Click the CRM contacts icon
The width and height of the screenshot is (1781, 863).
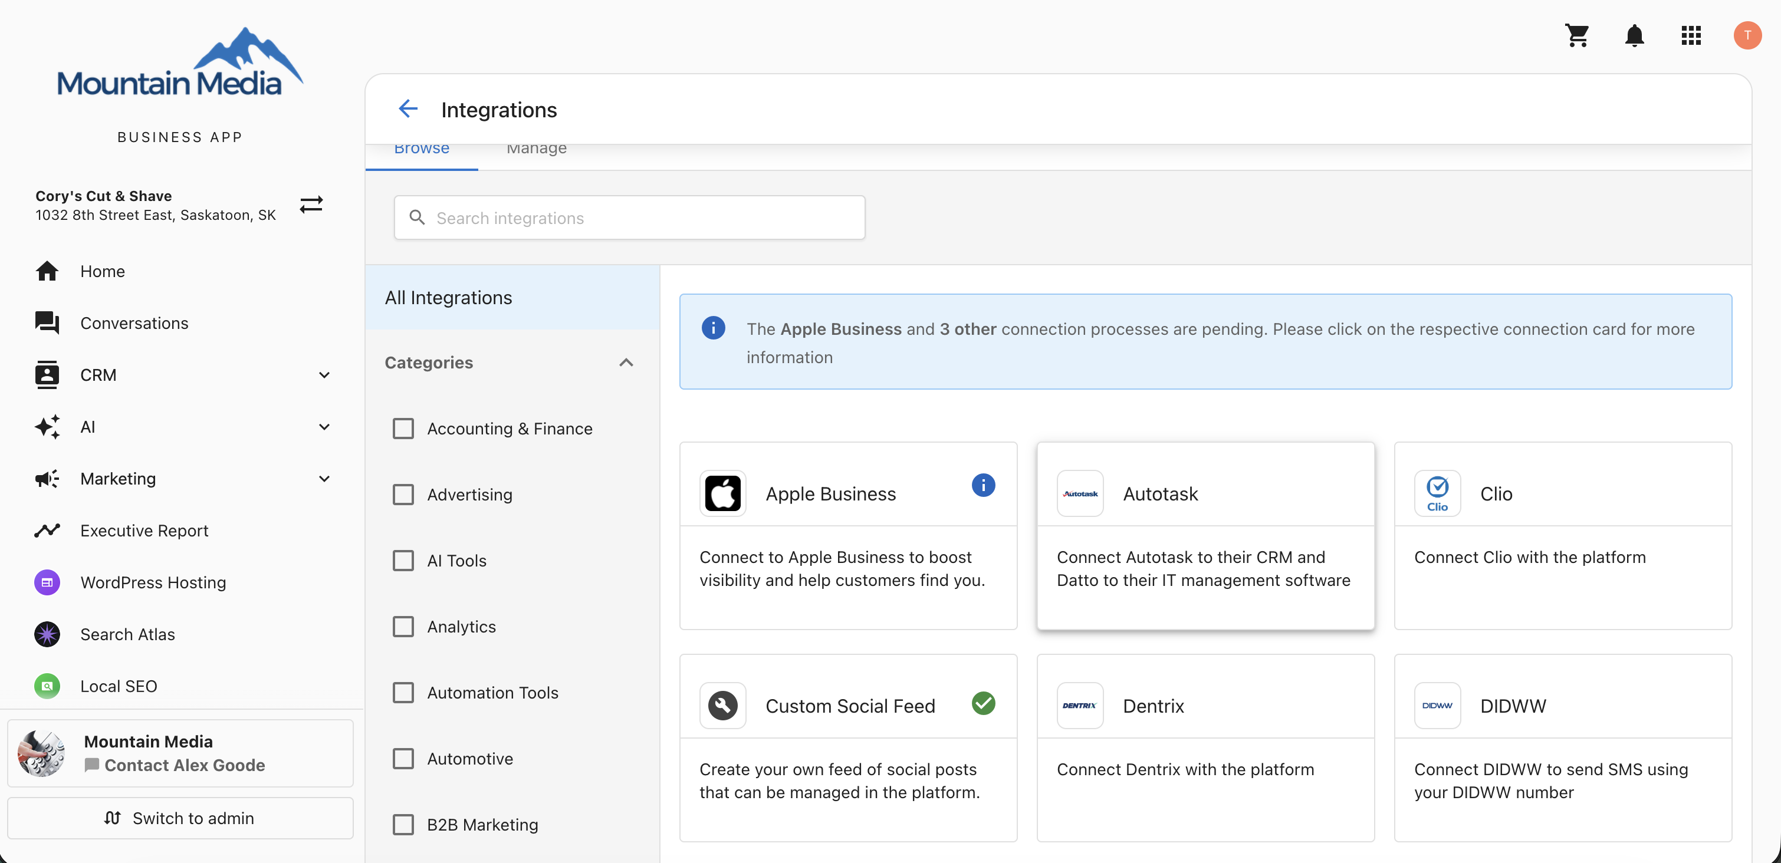point(47,374)
